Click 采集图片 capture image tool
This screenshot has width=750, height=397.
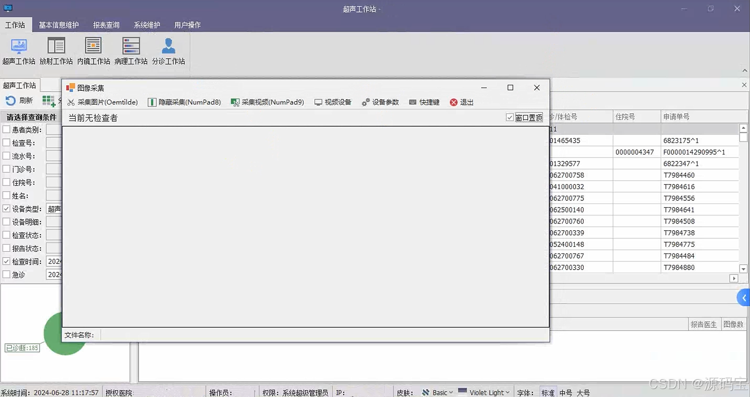103,102
